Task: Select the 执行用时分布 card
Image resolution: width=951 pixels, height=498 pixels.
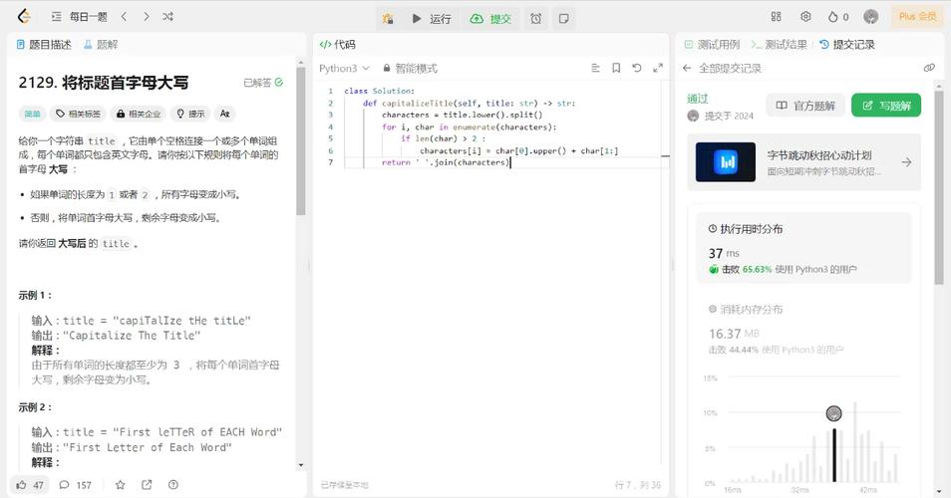Action: [803, 248]
